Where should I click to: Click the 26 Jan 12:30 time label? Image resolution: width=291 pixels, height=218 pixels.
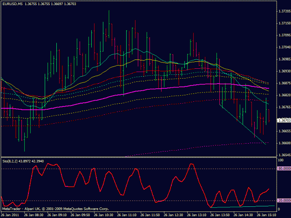173,215
